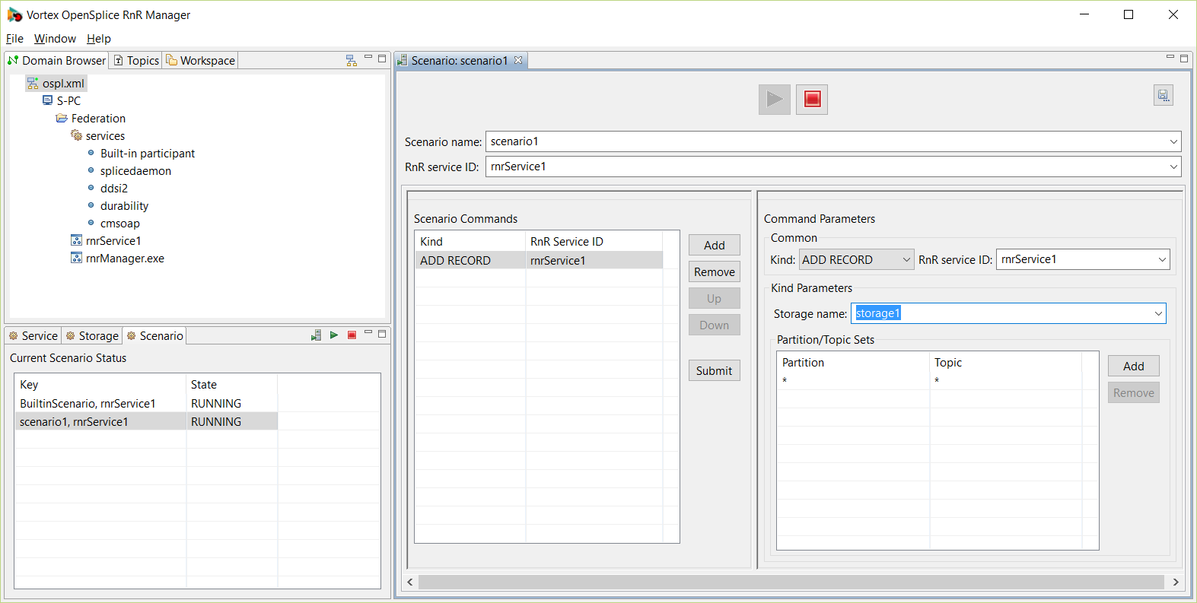Select ADD RECORD row in Scenario Commands
This screenshot has height=603, width=1197.
click(539, 260)
